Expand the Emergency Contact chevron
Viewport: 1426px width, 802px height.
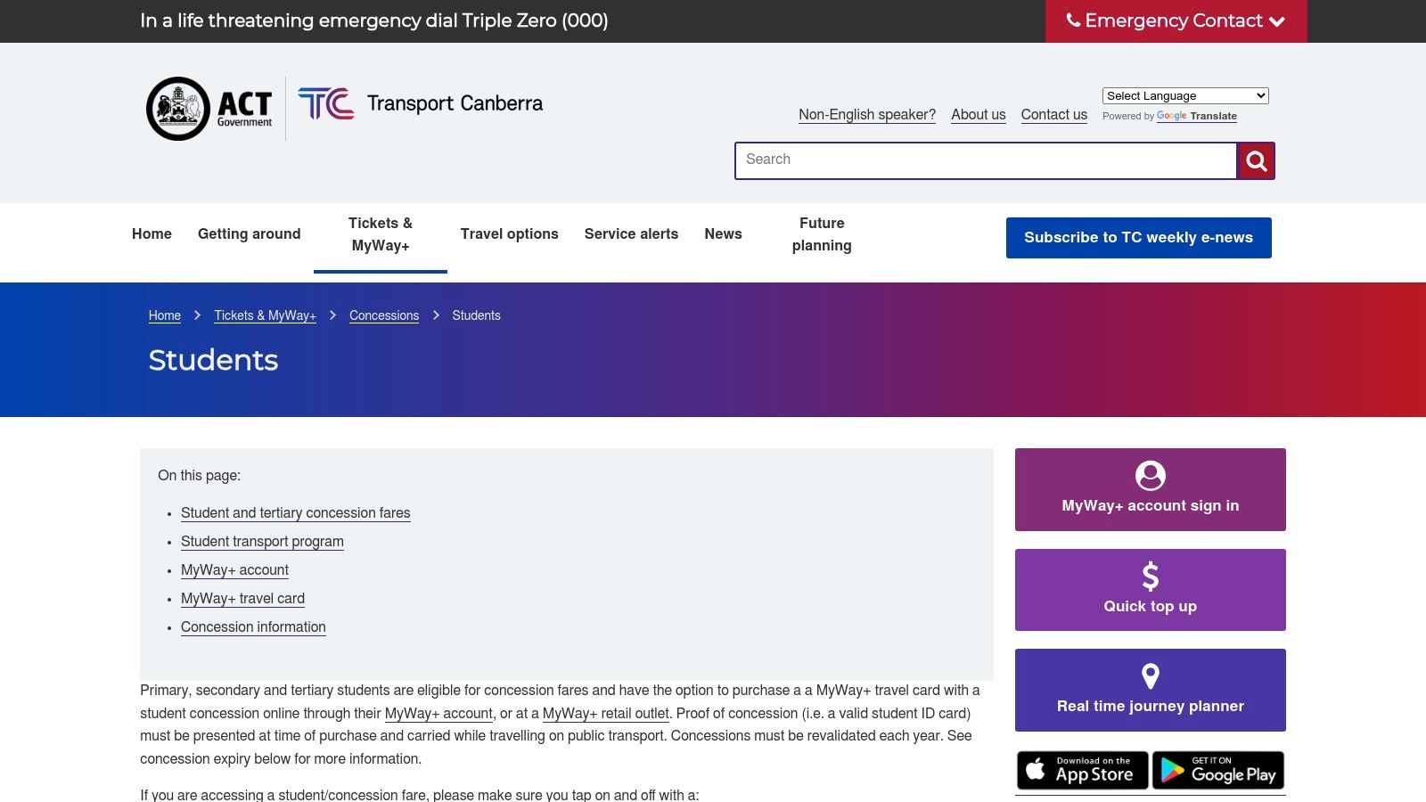(1280, 21)
